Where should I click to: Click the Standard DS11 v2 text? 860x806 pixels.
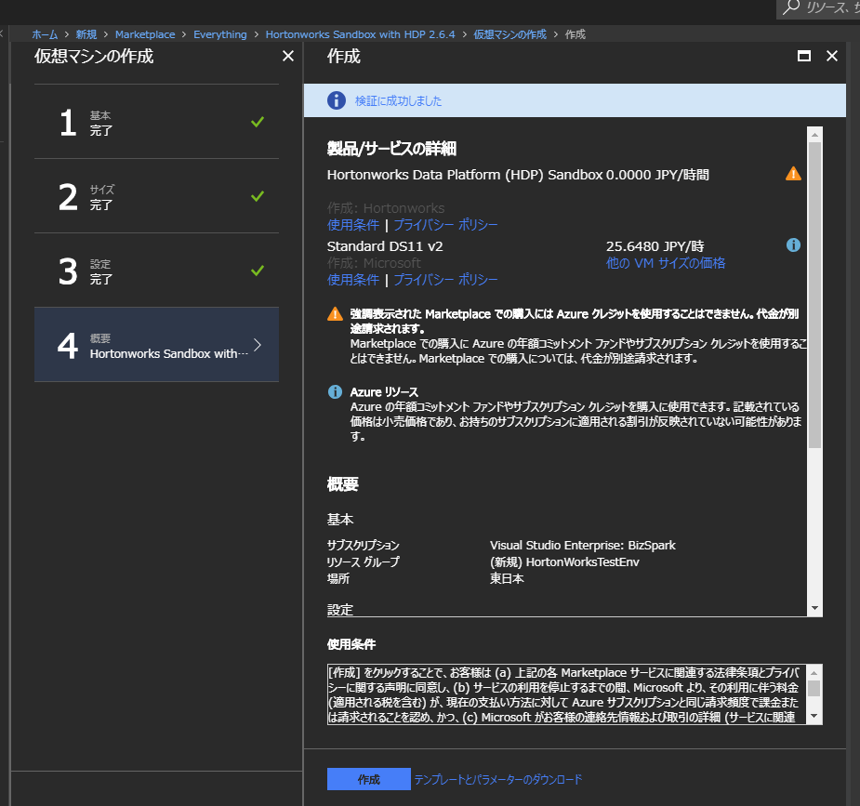pyautogui.click(x=385, y=246)
